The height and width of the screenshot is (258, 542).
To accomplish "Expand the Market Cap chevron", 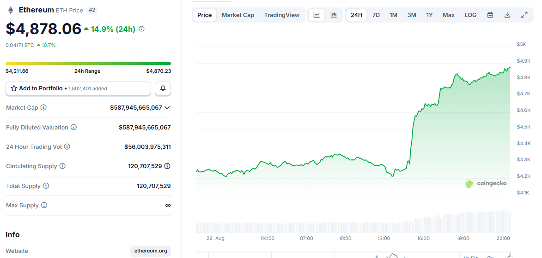I will [167, 108].
